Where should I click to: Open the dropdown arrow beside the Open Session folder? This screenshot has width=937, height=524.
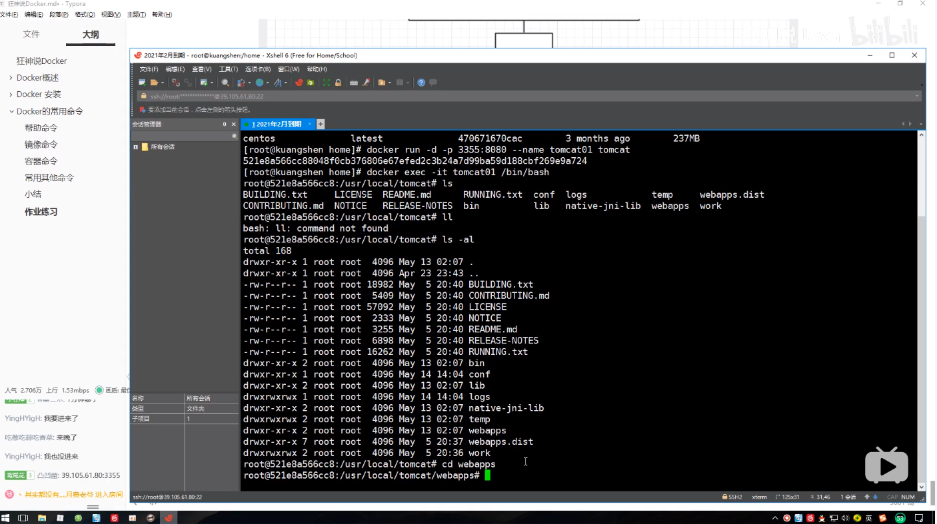click(x=163, y=83)
